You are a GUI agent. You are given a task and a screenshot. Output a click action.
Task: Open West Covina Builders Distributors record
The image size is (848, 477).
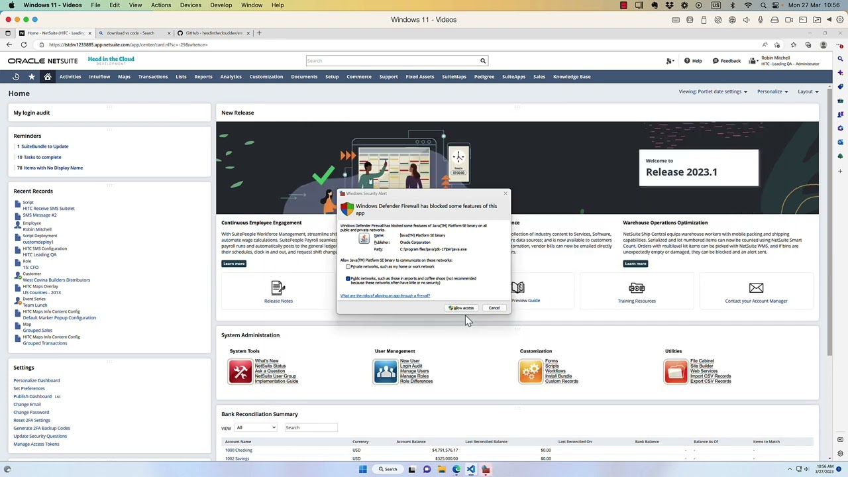click(56, 280)
